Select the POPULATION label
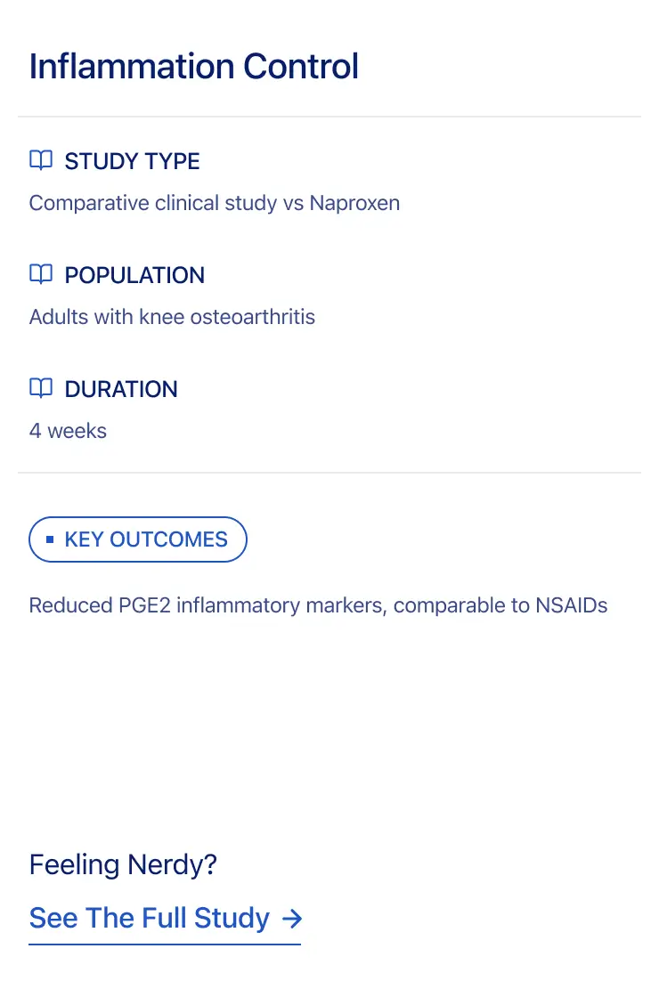This screenshot has width=659, height=981. (x=134, y=275)
